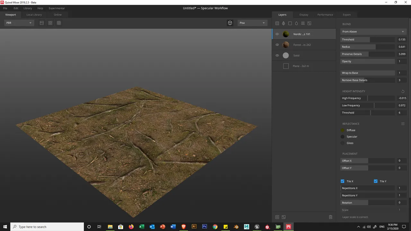The image size is (411, 231).
Task: Add a liquid layer using droplet icon
Action: [296, 23]
